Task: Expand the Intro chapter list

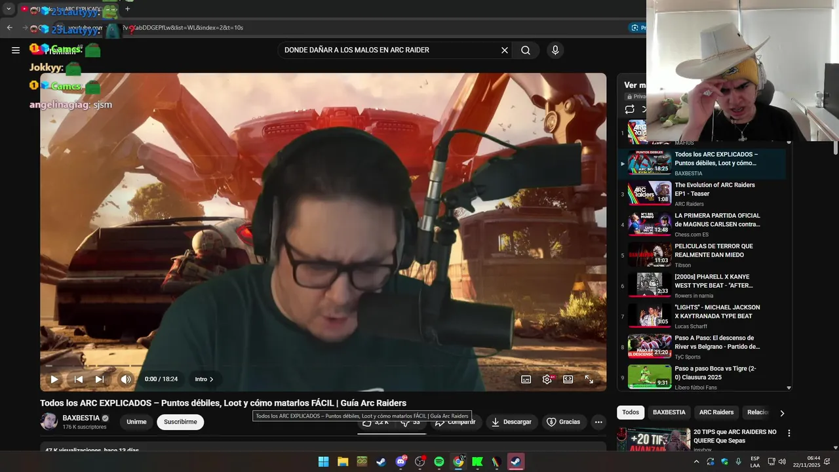Action: coord(204,379)
